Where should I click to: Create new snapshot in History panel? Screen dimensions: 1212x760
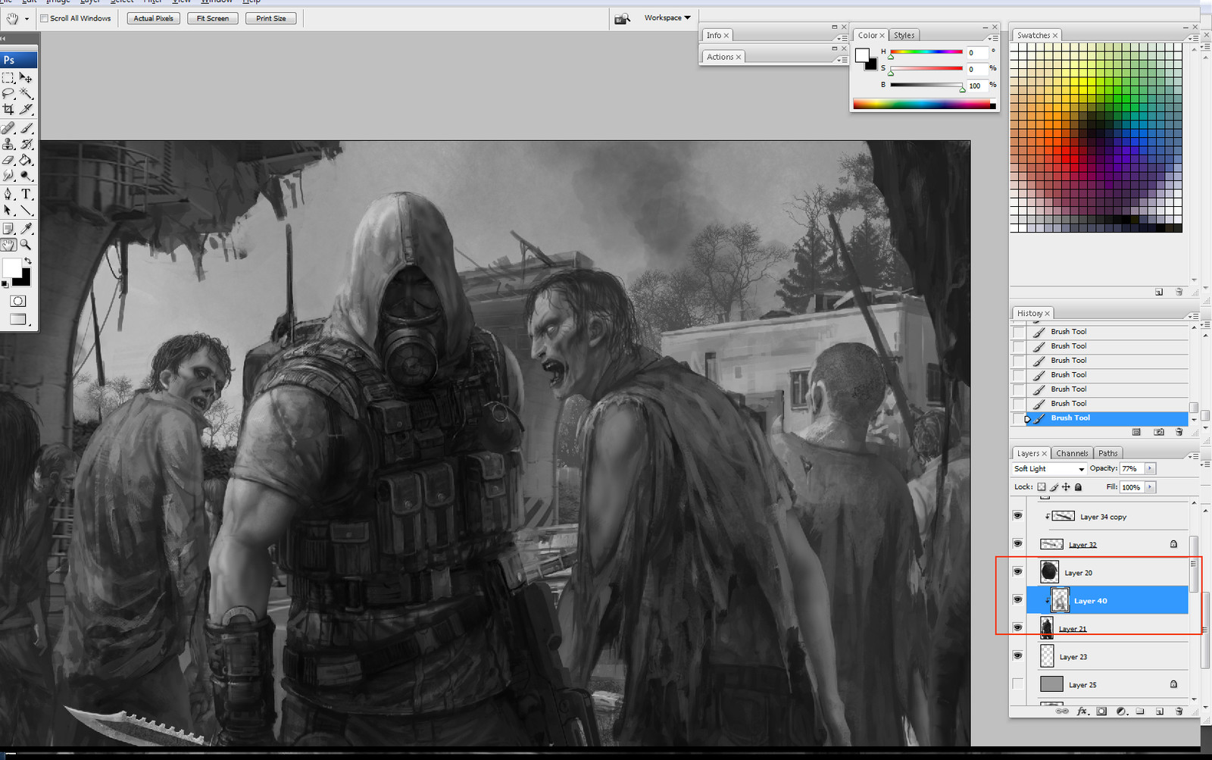(x=1158, y=432)
